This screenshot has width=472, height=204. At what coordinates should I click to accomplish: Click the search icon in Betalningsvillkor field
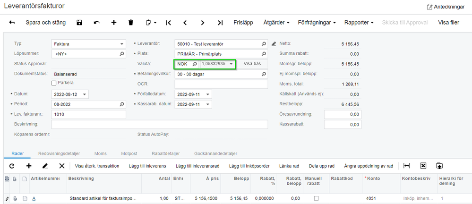coord(264,74)
